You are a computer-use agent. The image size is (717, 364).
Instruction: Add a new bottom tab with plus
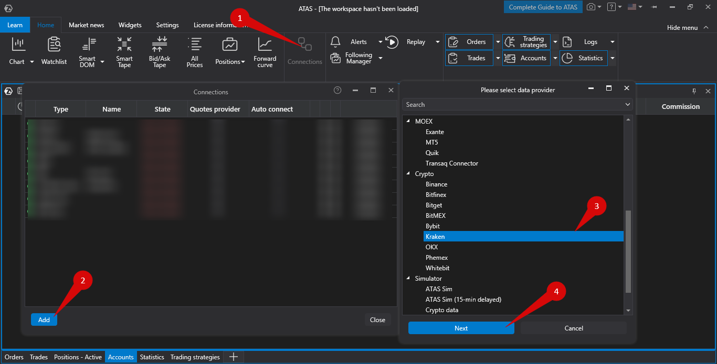(234, 357)
